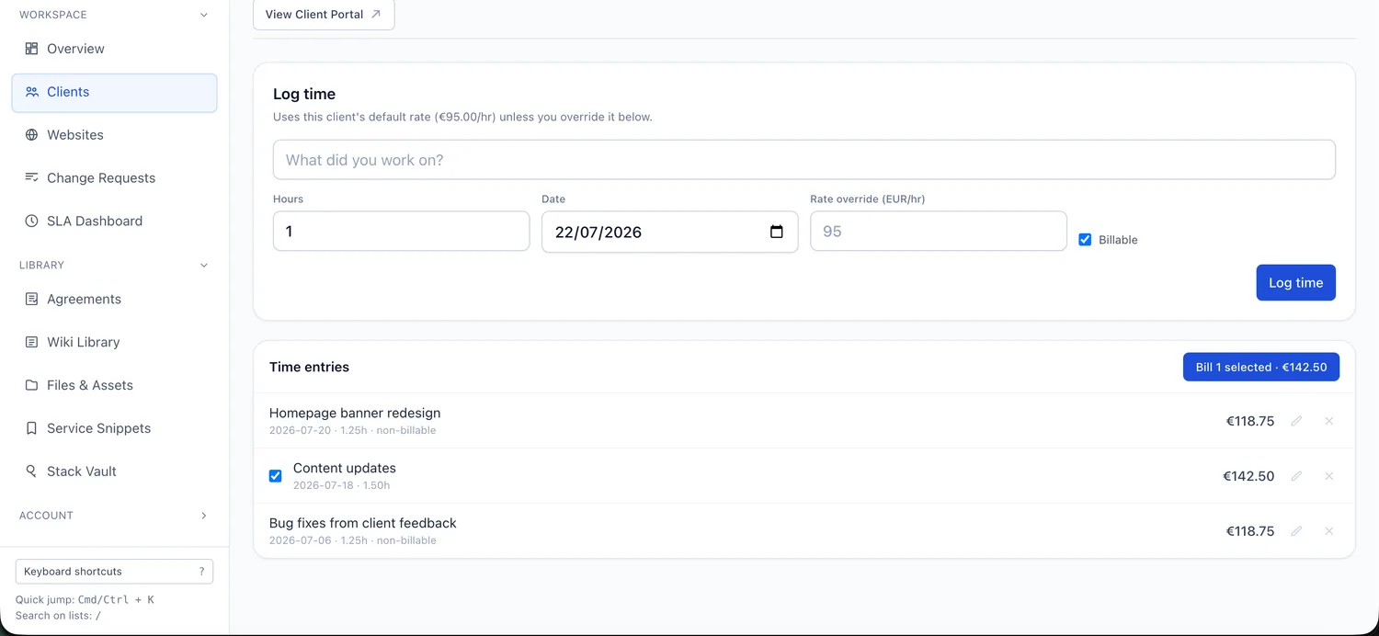1379x636 pixels.
Task: Click the Date field showing 22/07/2026
Action: [x=669, y=232]
